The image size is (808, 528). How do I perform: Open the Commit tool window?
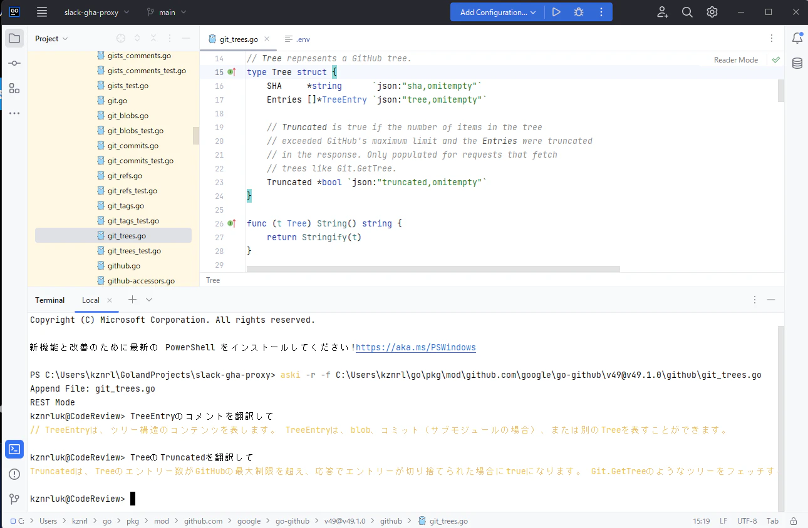click(x=14, y=63)
